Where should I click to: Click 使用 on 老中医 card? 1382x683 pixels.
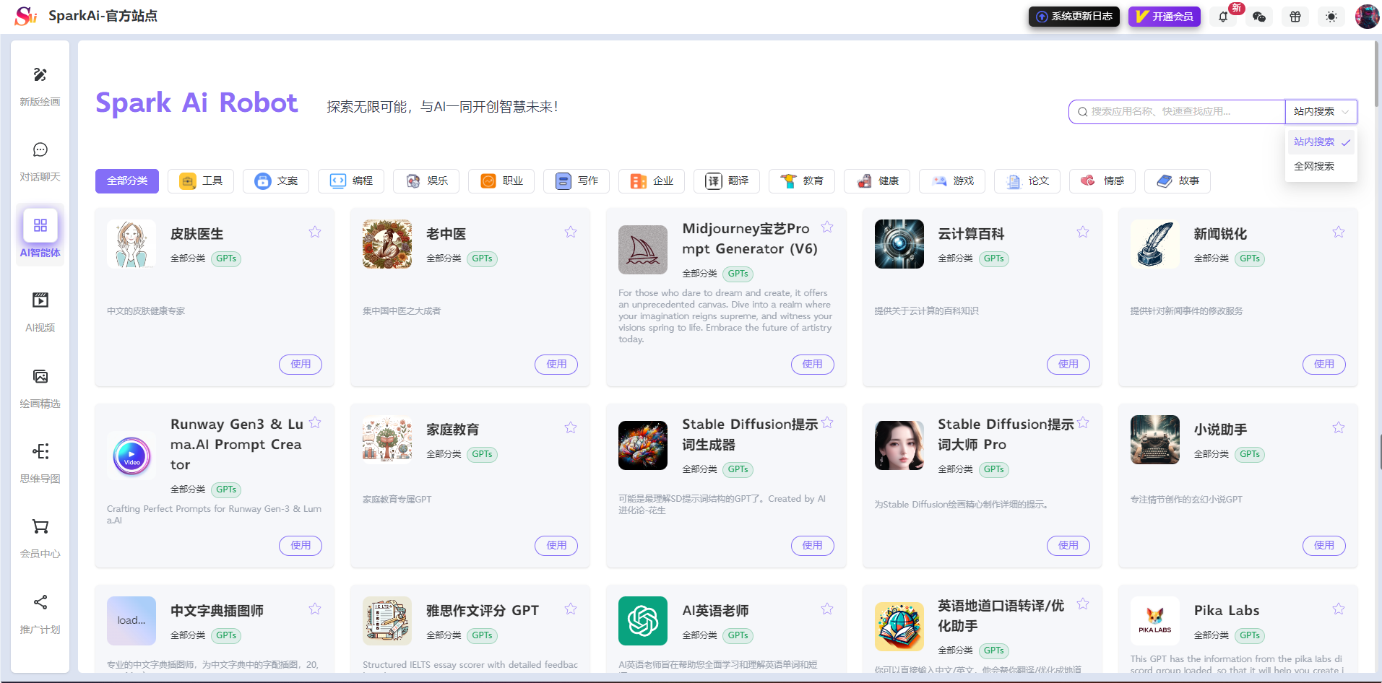pos(556,365)
